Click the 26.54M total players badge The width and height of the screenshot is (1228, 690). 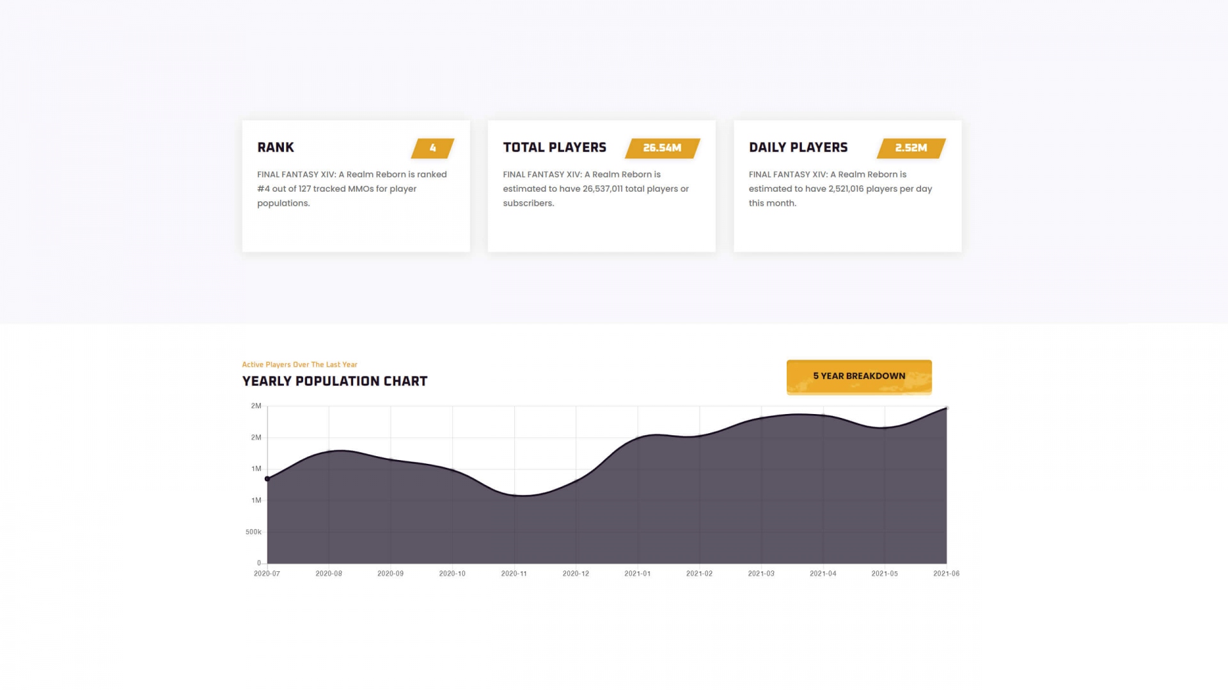tap(662, 148)
